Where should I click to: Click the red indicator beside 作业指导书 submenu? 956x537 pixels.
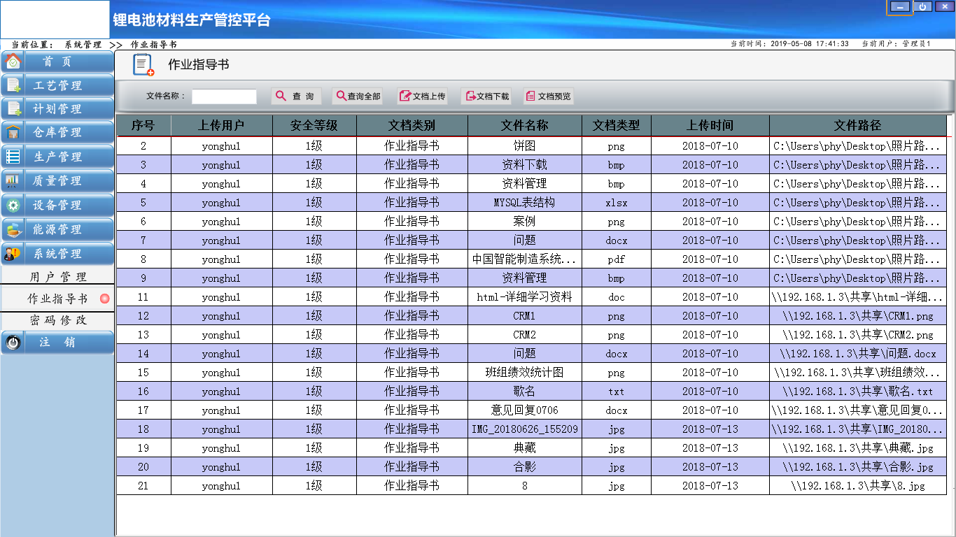(x=105, y=299)
